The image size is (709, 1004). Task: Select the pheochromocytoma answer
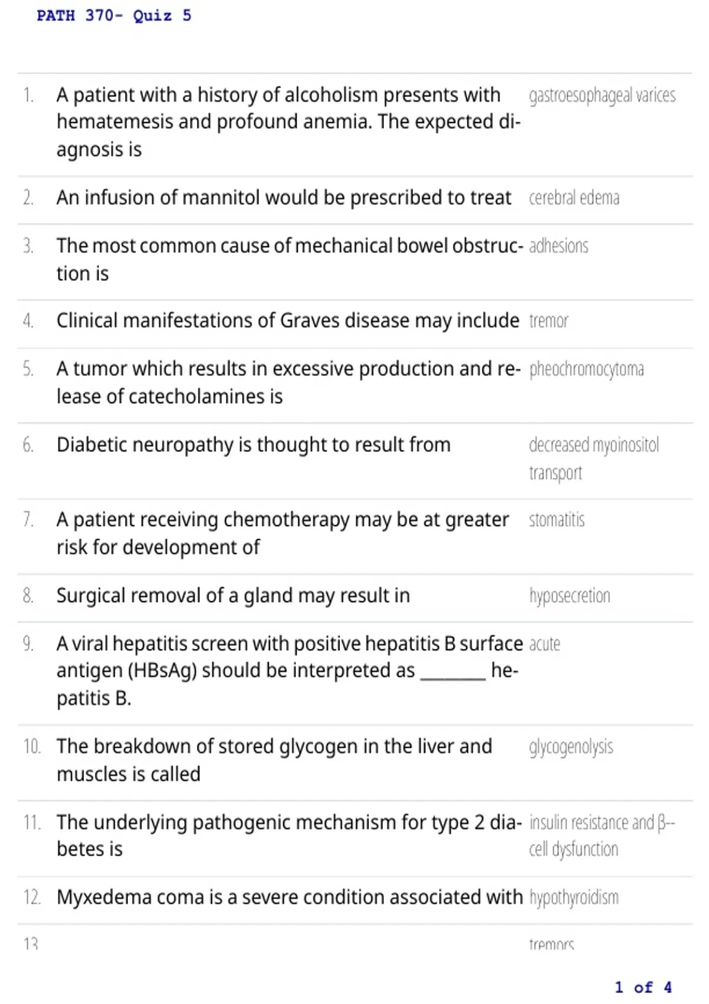pyautogui.click(x=586, y=369)
